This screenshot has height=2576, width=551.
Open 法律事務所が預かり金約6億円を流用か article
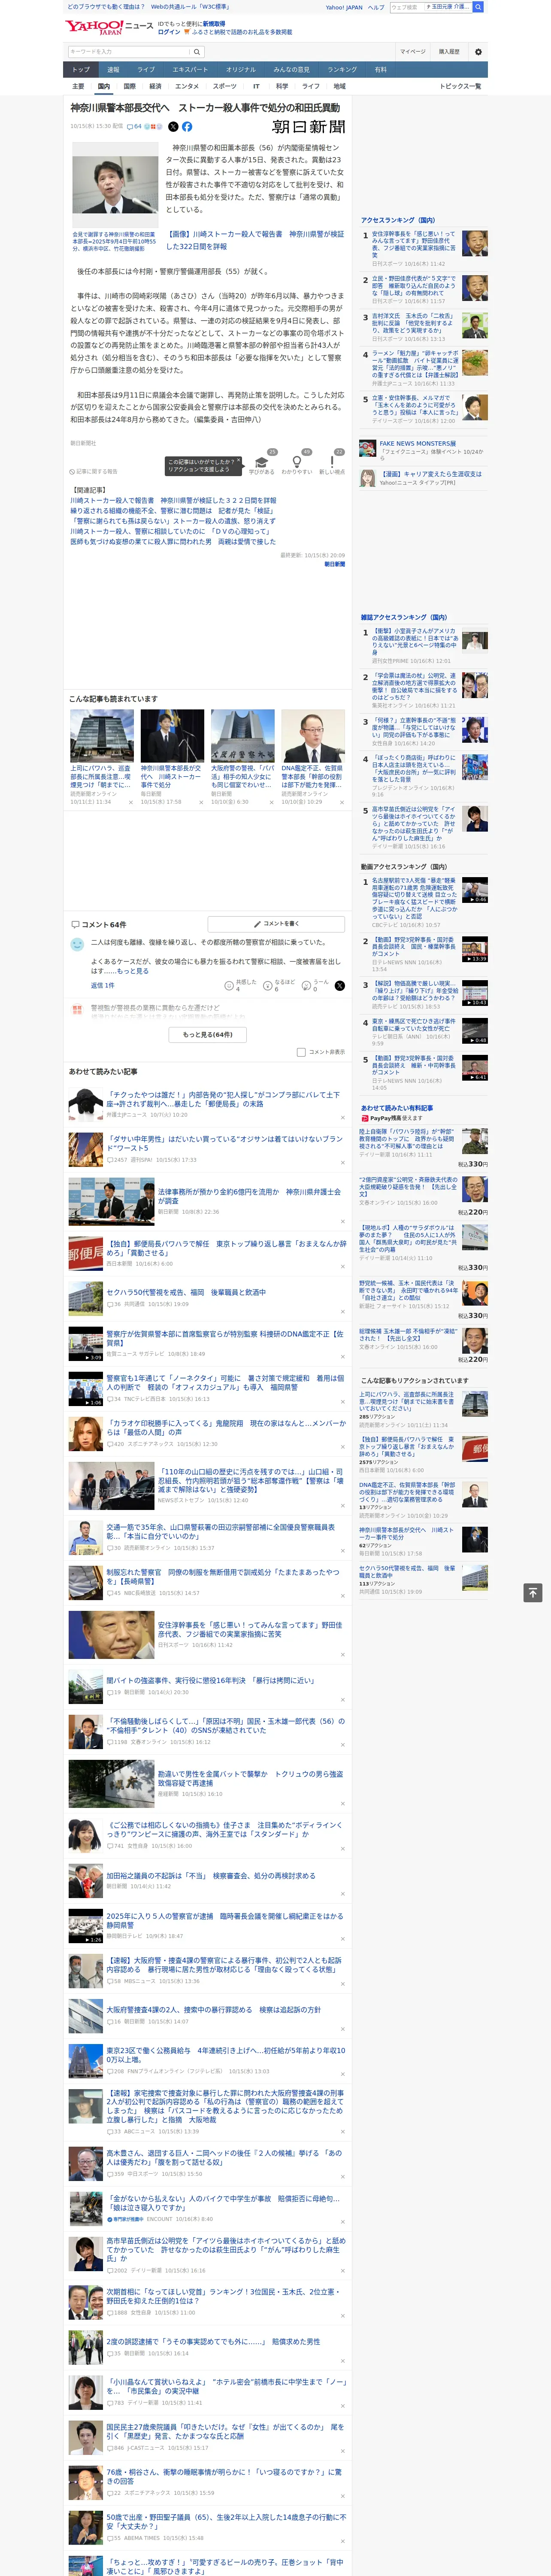[x=249, y=1196]
